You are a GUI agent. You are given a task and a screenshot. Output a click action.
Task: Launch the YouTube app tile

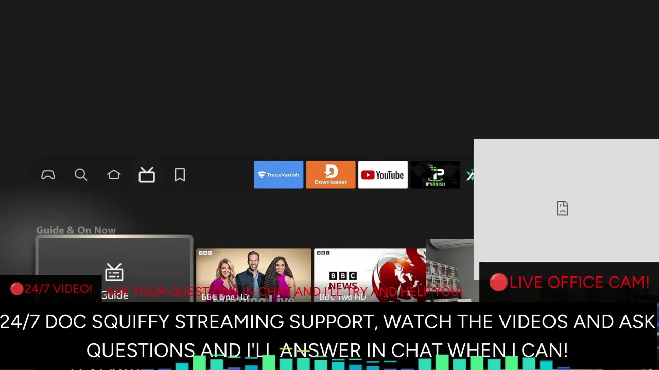point(383,175)
